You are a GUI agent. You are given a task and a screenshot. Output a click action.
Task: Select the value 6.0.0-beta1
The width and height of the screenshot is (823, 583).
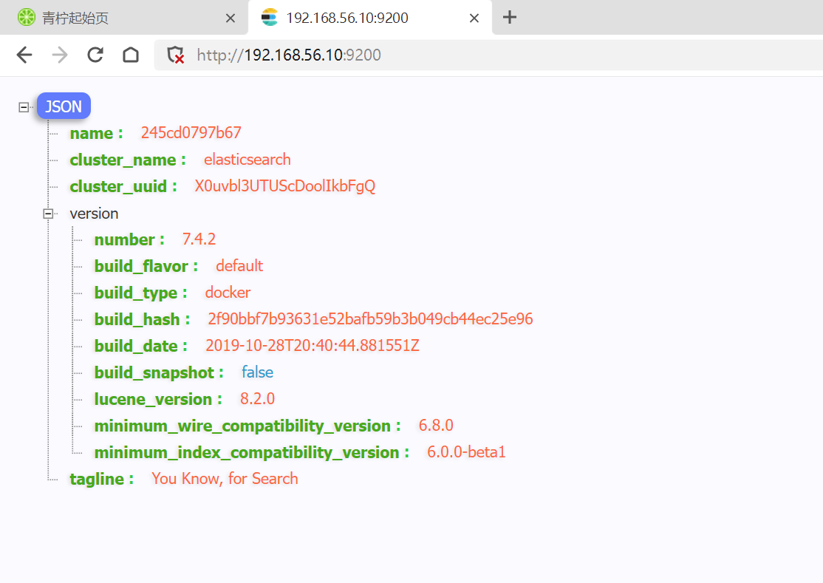[466, 452]
